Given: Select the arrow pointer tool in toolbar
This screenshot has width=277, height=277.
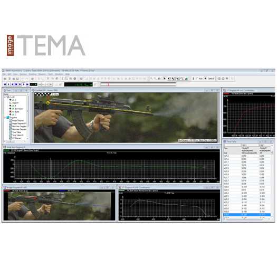Looking at the screenshot, I should (165, 79).
